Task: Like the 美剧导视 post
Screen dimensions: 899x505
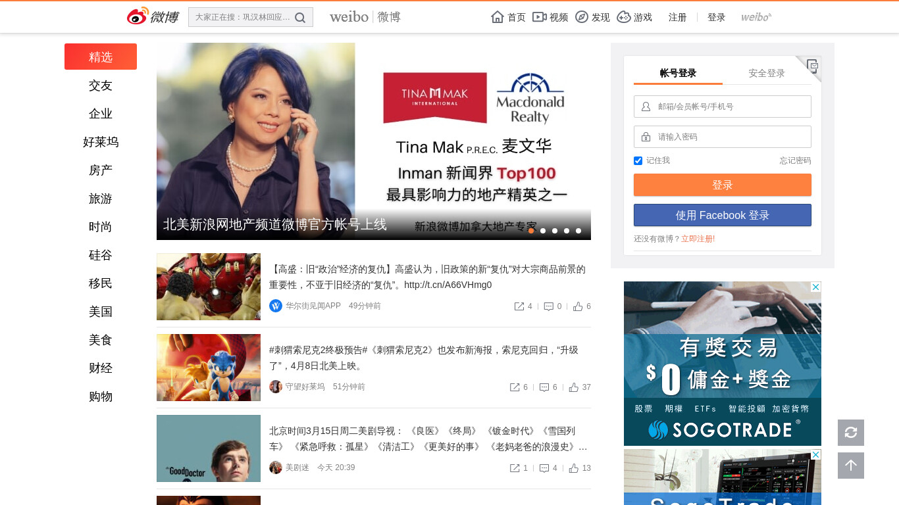Action: tap(574, 468)
